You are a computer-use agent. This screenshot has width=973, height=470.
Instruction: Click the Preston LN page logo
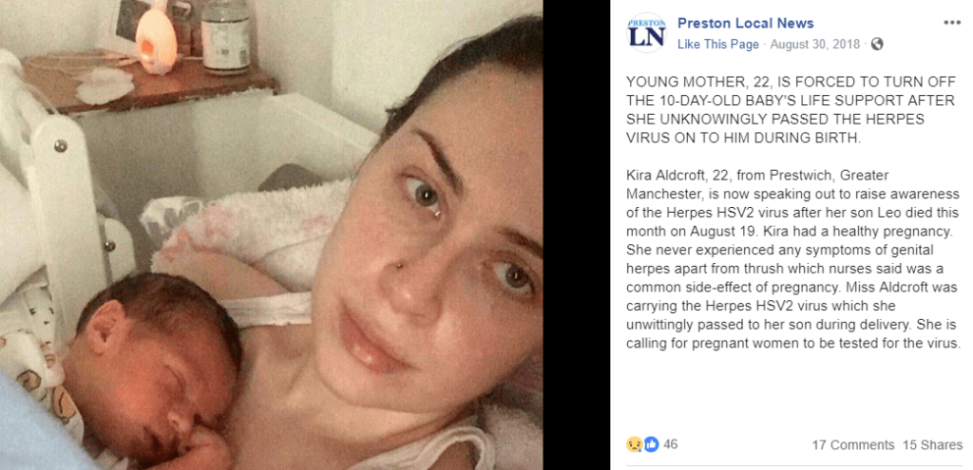(646, 33)
